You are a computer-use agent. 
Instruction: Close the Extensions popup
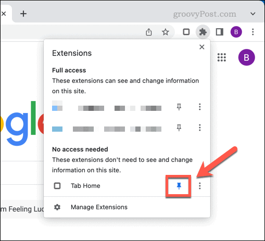tap(201, 47)
